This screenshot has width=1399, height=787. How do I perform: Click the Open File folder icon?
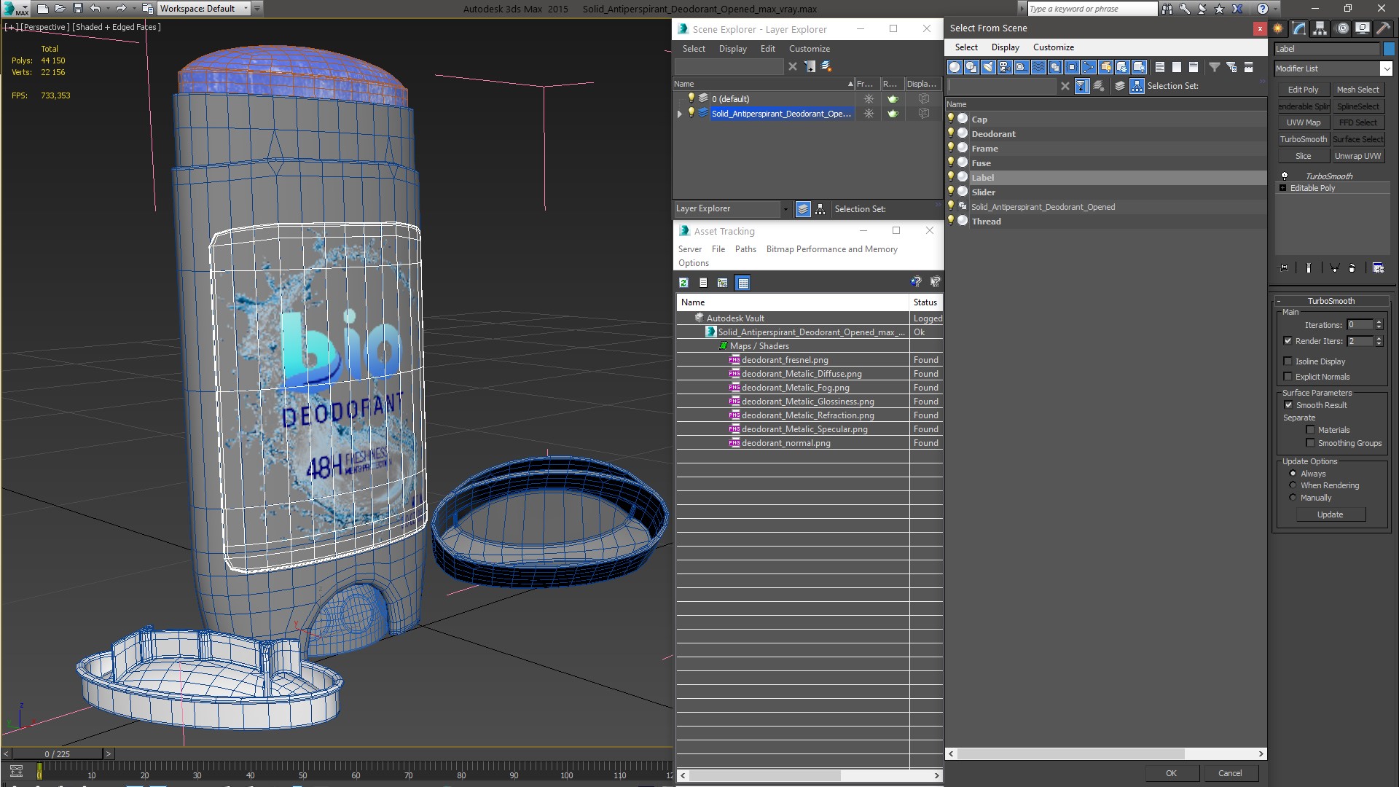click(60, 9)
